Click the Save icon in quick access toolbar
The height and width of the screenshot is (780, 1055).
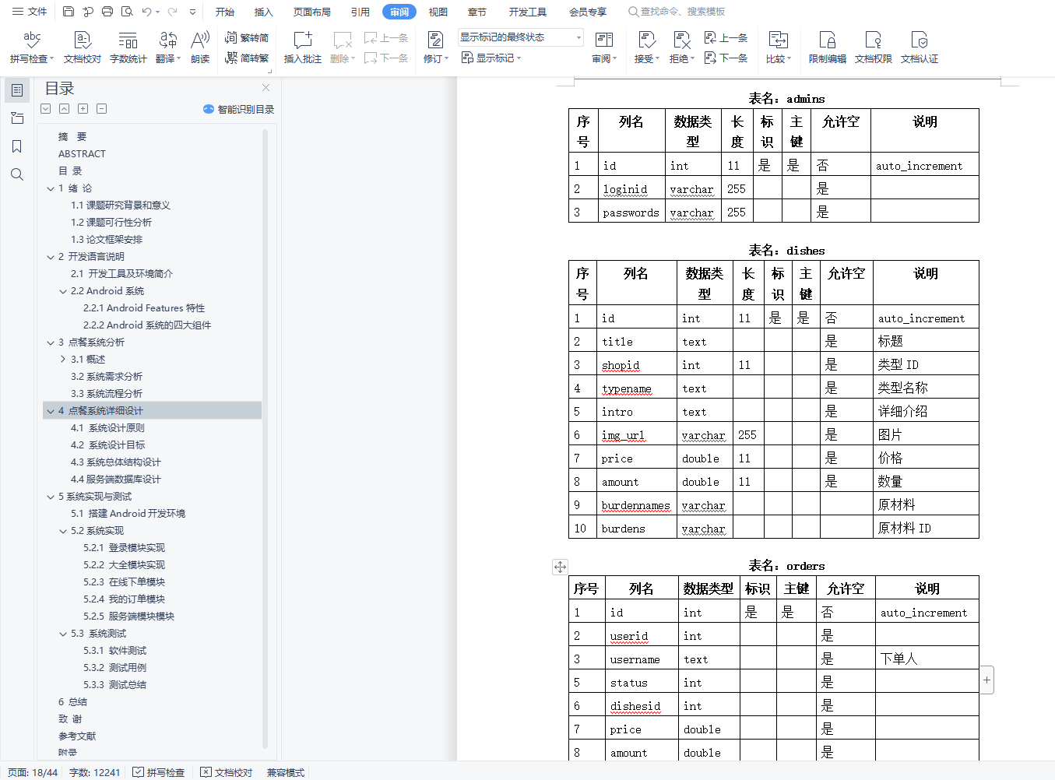click(69, 12)
